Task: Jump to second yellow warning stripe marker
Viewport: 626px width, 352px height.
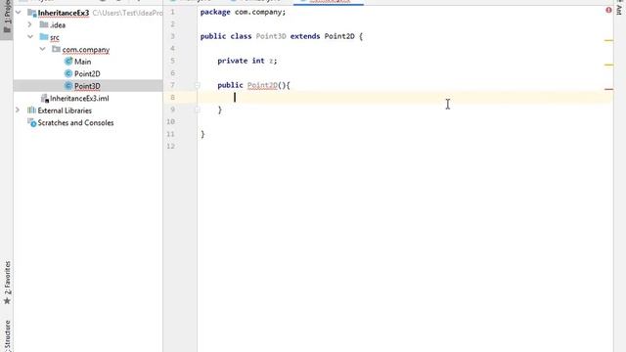Action: pos(608,65)
